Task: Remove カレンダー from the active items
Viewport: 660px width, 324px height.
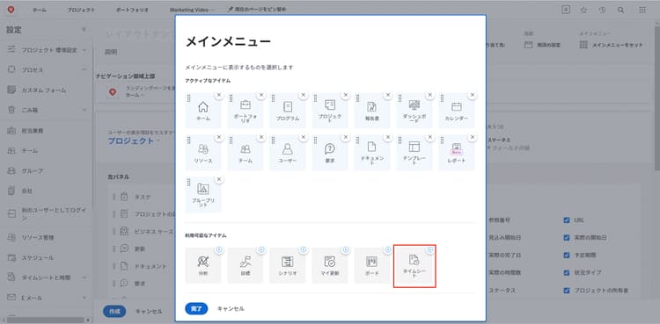Action: coord(473,96)
